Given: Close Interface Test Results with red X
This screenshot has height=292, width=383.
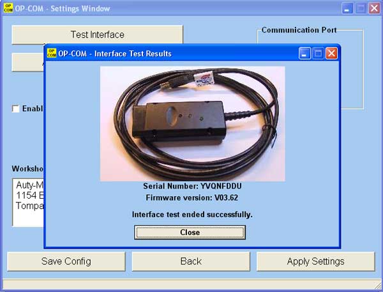Looking at the screenshot, I should [x=331, y=53].
